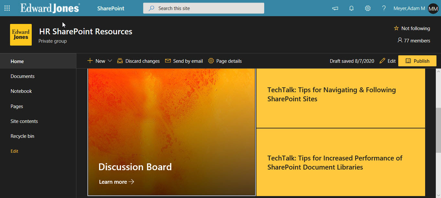The height and width of the screenshot is (198, 441).
Task: Toggle the Not following star
Action: pyautogui.click(x=396, y=28)
